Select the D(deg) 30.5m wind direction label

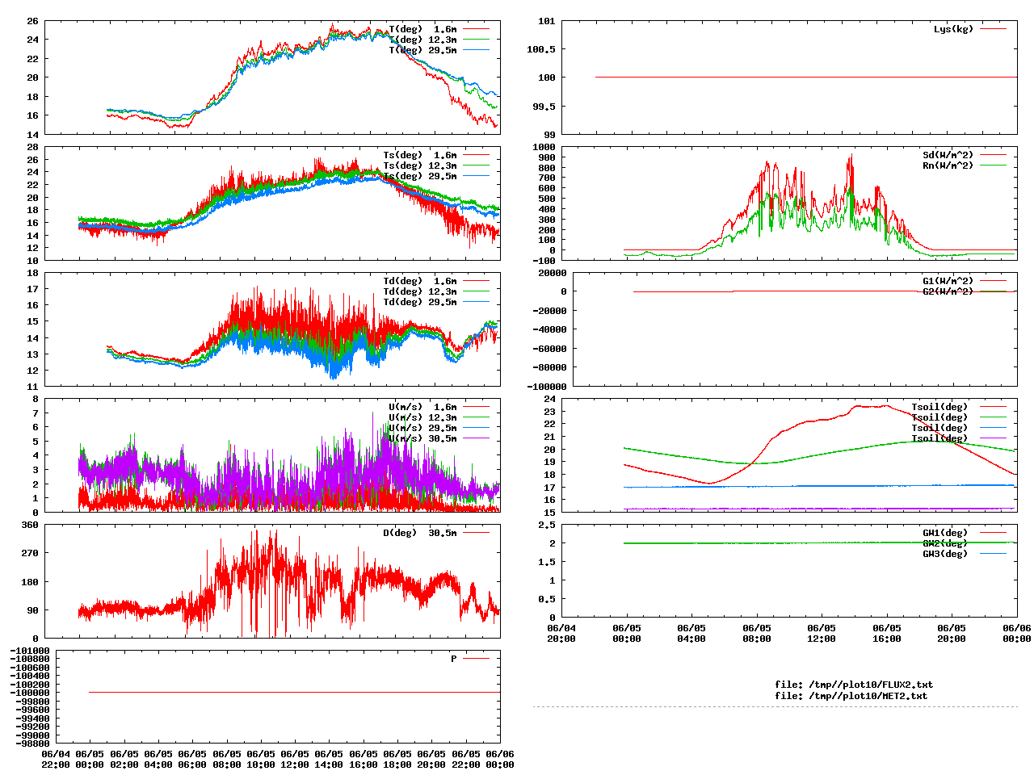click(420, 533)
